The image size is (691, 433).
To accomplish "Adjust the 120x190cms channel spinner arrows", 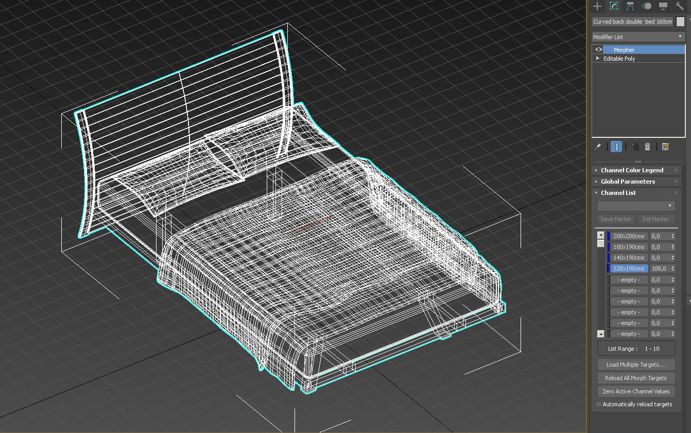I will 672,268.
